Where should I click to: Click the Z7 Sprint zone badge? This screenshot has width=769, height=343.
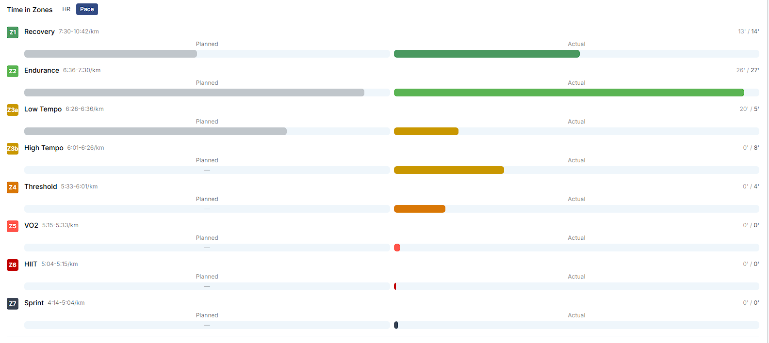(13, 303)
